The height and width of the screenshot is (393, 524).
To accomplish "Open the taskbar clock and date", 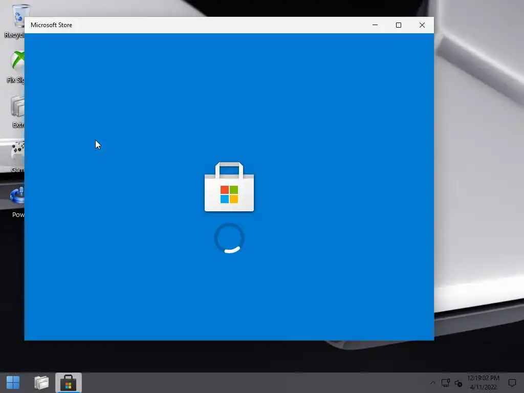I will 483,383.
